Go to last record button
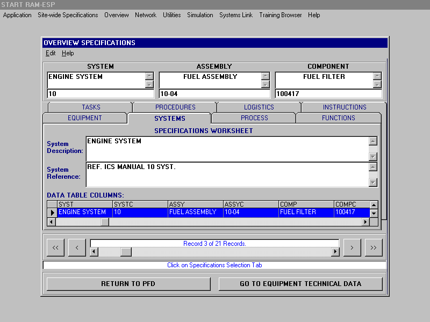 click(x=373, y=247)
